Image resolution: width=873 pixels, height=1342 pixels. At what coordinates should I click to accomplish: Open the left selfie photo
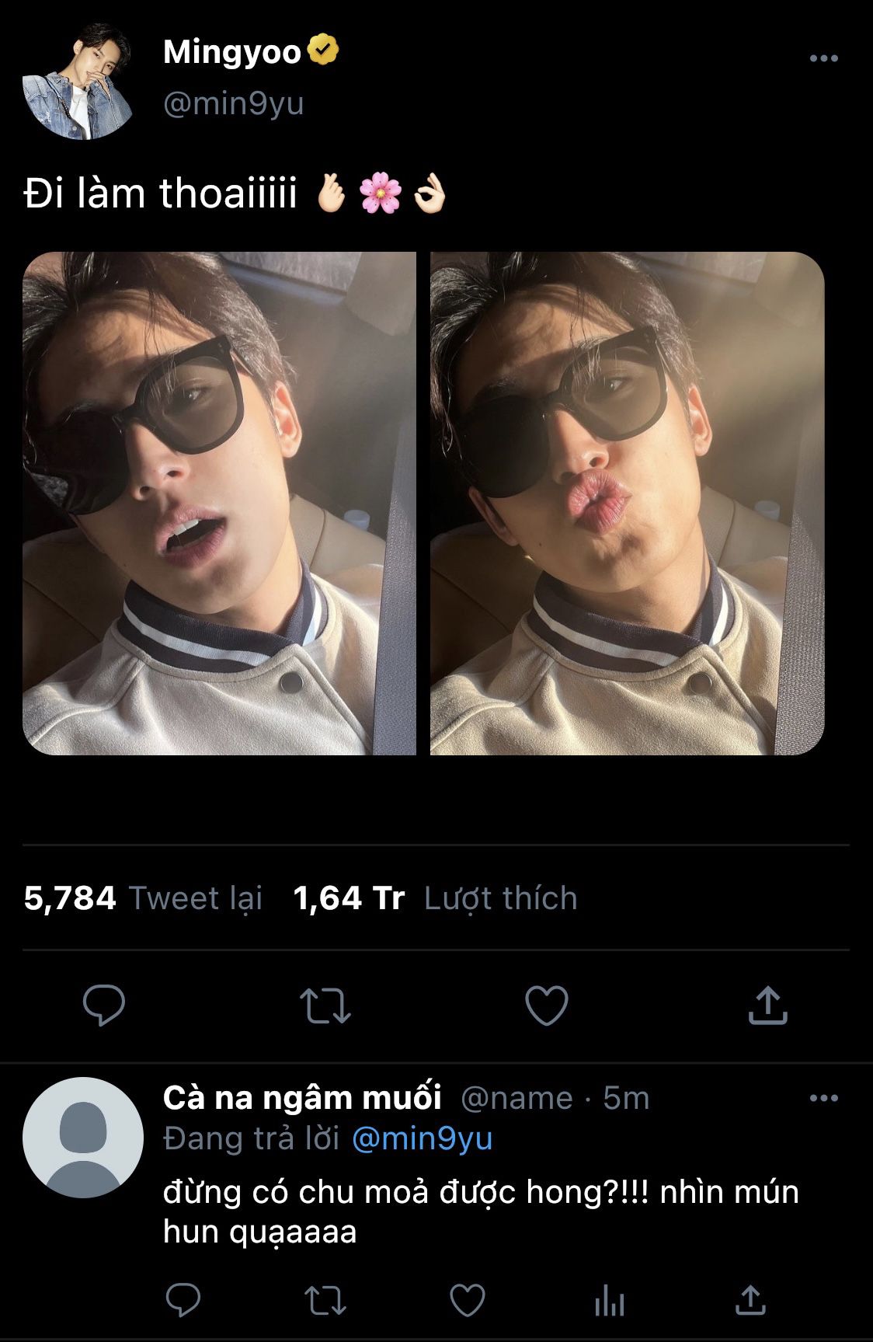click(219, 503)
